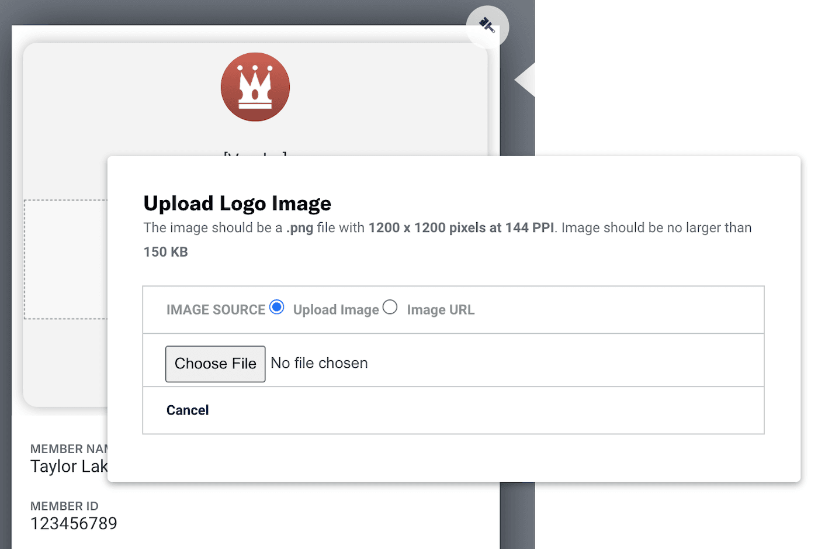This screenshot has height=549, width=818.
Task: Select the Upload Image radio button
Action: tap(277, 307)
